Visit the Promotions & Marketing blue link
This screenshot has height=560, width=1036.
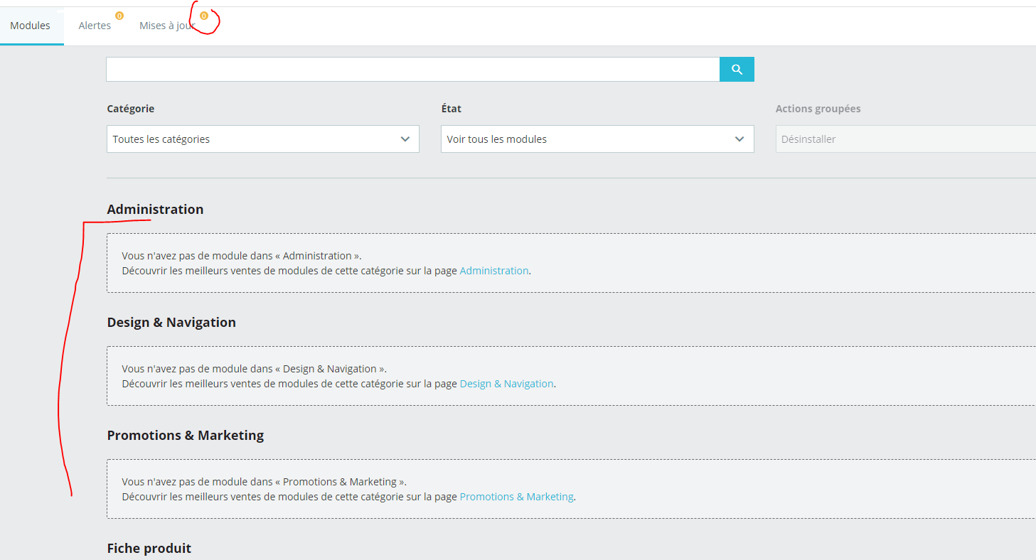[517, 497]
